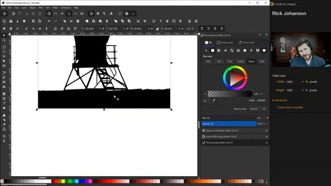Viewport: 331px width, 186px height.
Task: Set fill to Unset paint (question mark)
Action: pos(251,51)
